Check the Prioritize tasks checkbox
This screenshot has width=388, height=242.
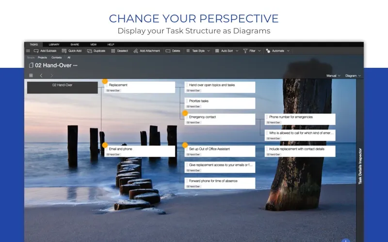pyautogui.click(x=187, y=101)
